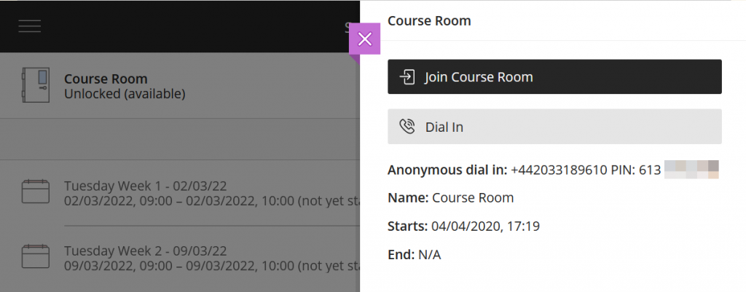Click the blurred PIN digits after 613
Screen dimensions: 746x292
691,170
